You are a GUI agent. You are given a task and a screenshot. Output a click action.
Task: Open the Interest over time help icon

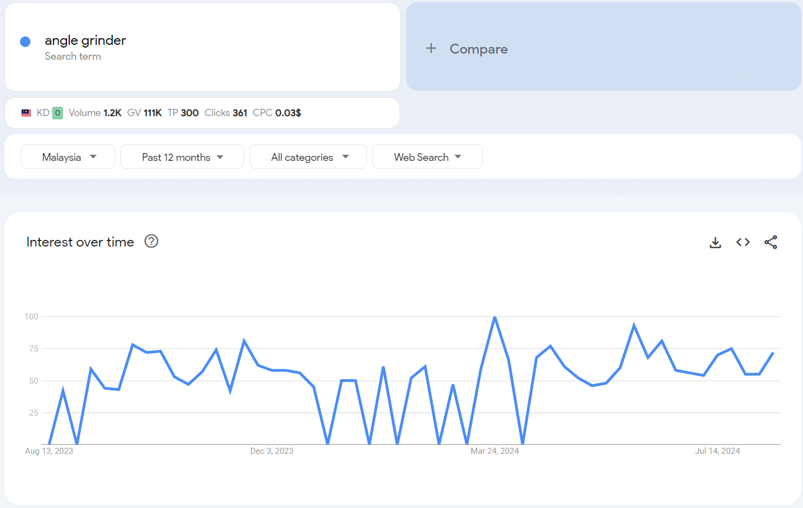tap(151, 242)
